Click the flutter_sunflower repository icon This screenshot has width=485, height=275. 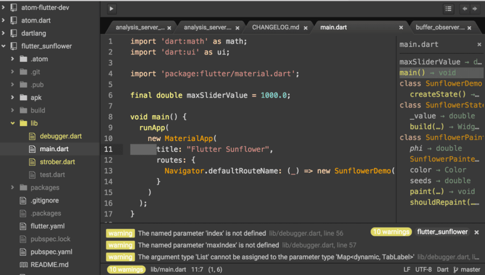pos(14,46)
